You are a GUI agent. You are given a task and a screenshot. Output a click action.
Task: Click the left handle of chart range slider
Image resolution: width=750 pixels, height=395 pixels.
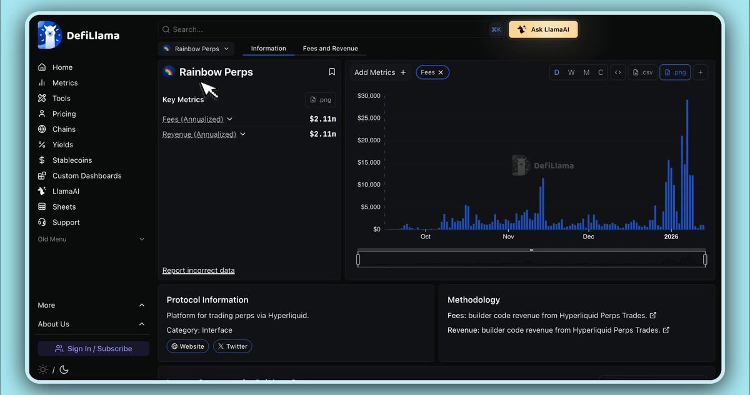[358, 260]
